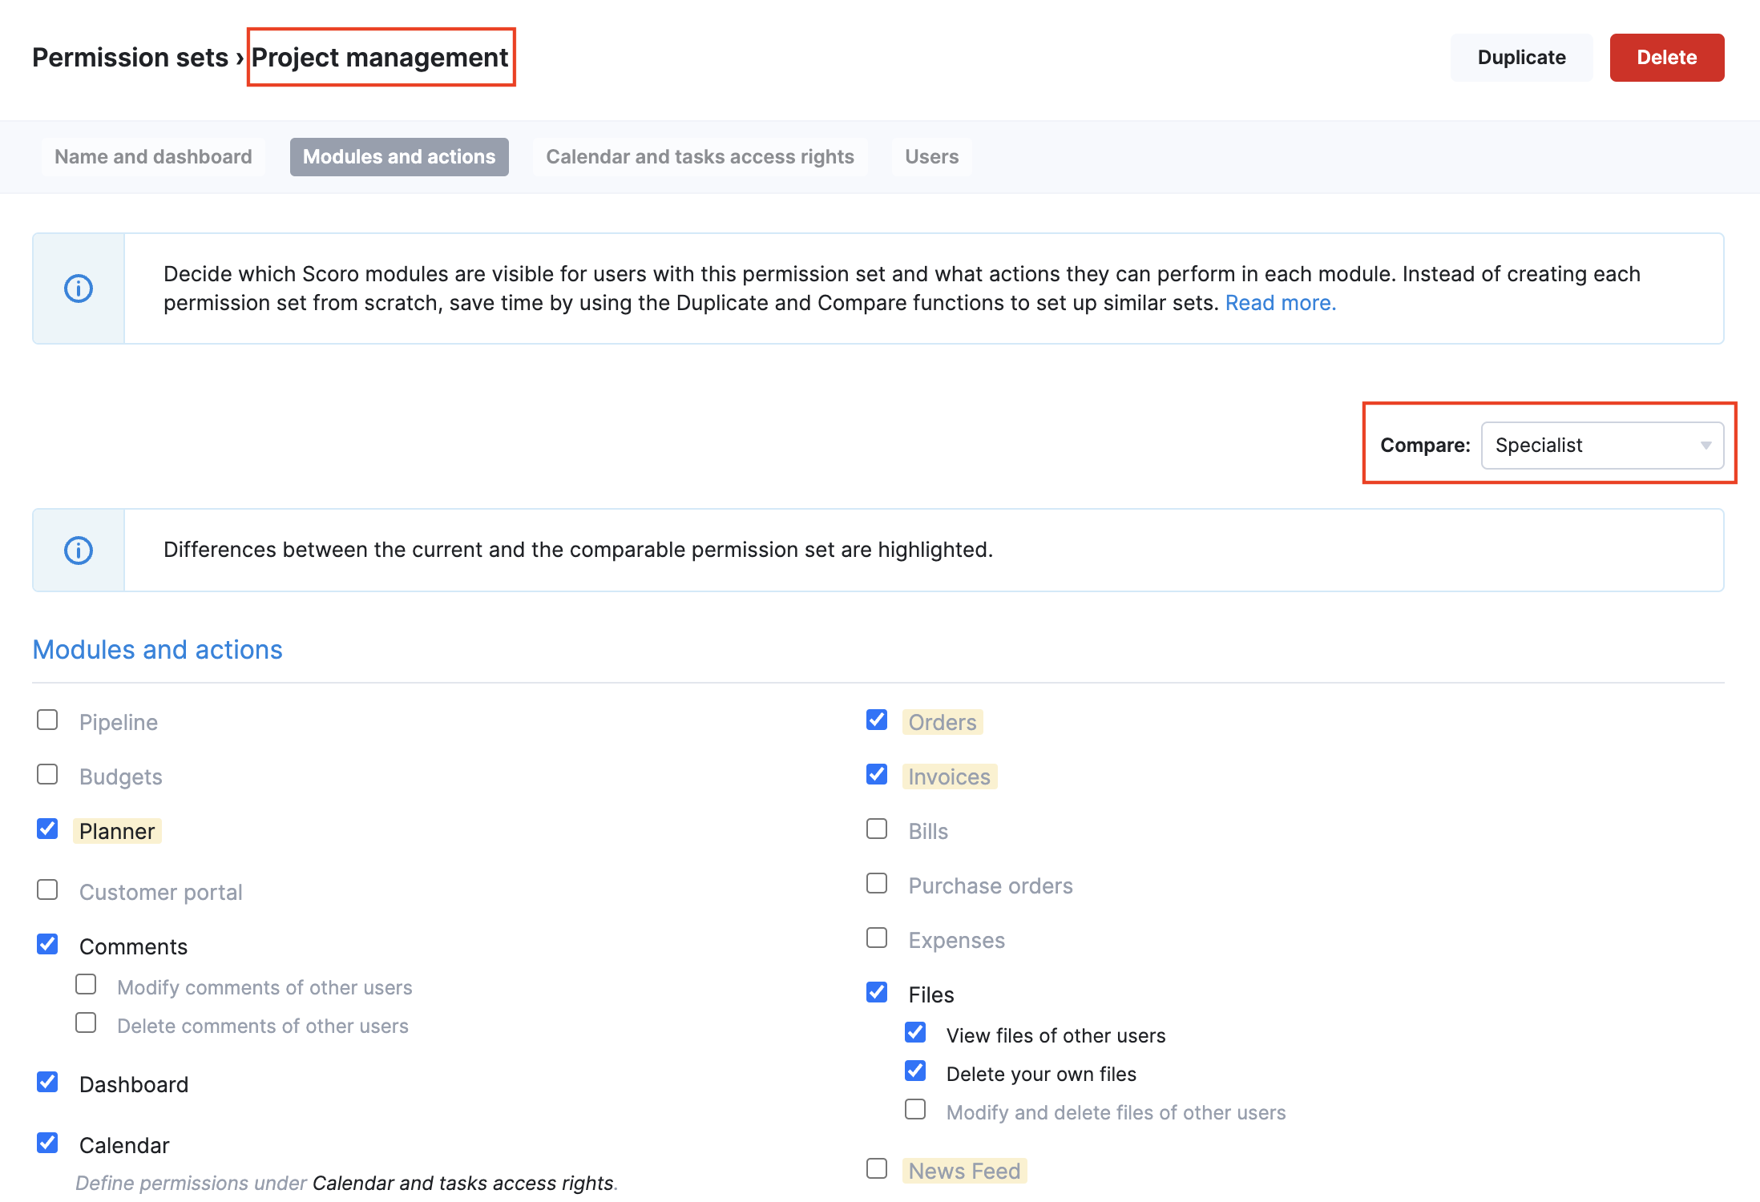Screen dimensions: 1760x1202
Task: Enable the Pipeline module checkbox
Action: (47, 720)
